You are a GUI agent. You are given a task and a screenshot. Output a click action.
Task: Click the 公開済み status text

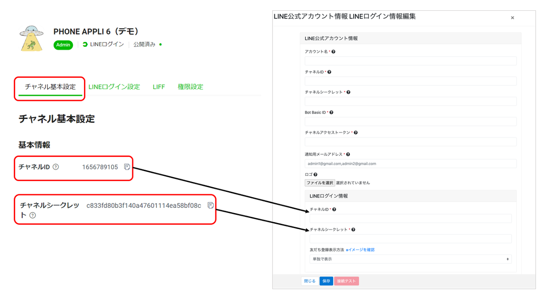(x=144, y=44)
